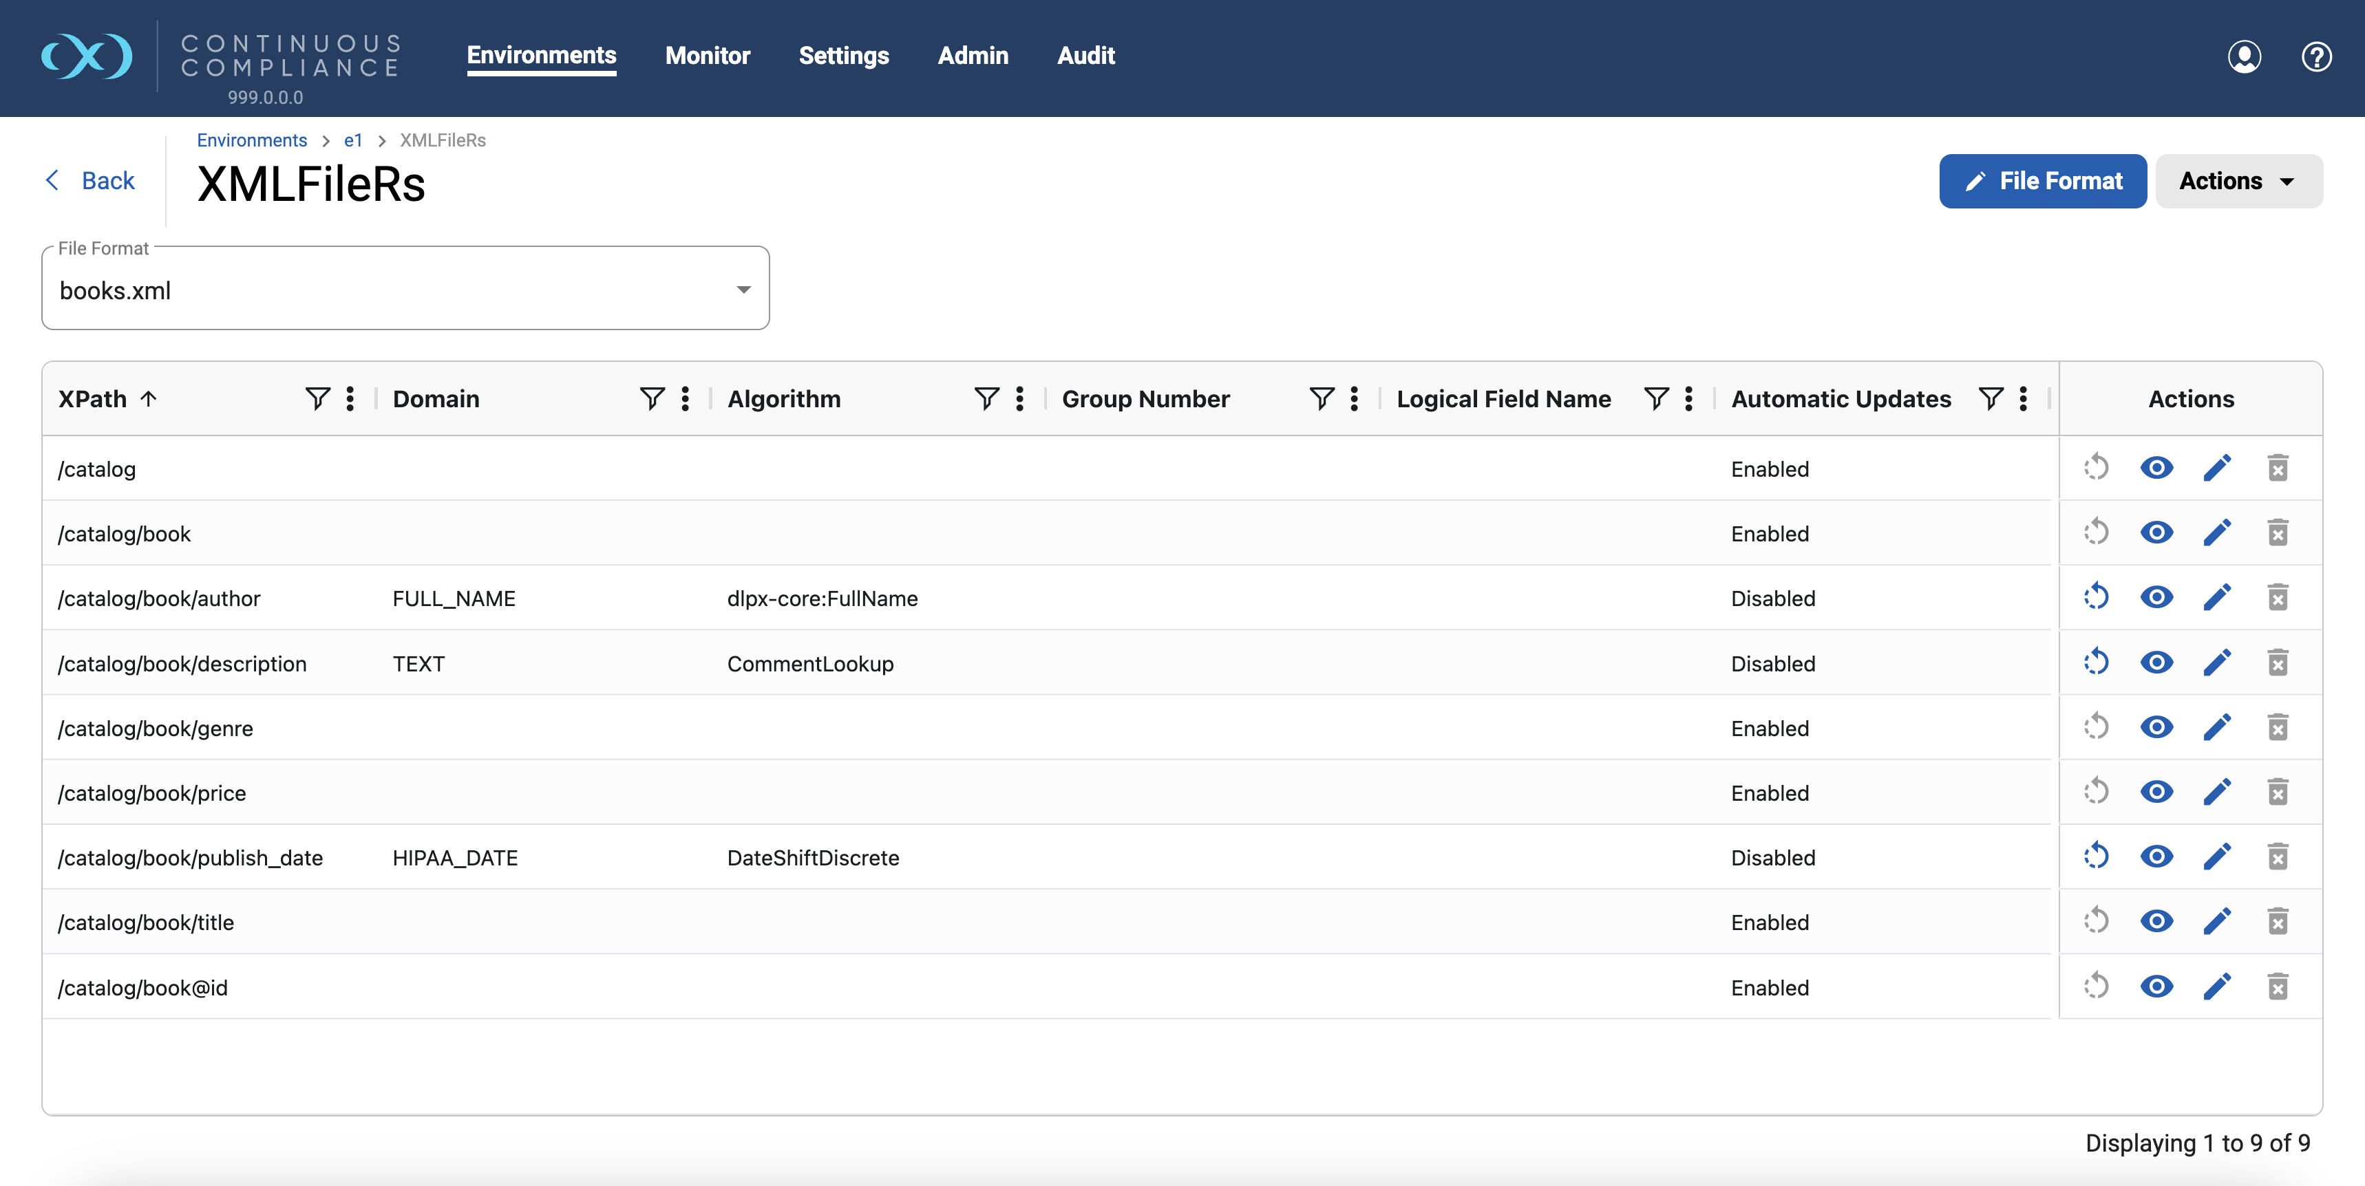Screen dimensions: 2365x1186
Task: Open the Actions dropdown button
Action: coord(2238,181)
